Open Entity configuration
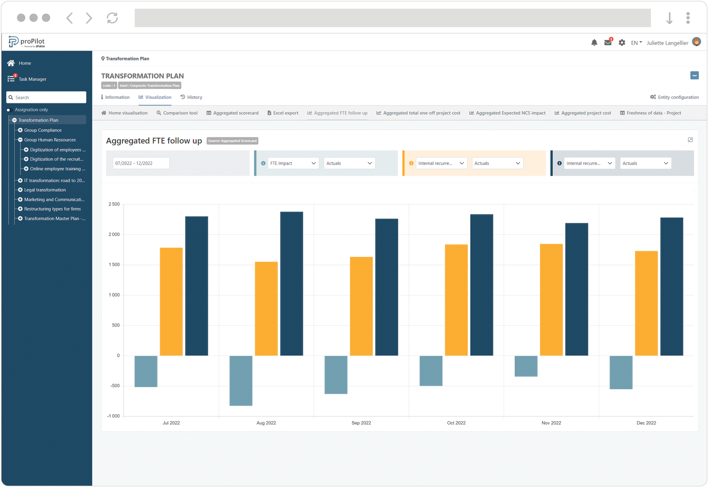Screen dimensions: 709x488 click(x=675, y=97)
